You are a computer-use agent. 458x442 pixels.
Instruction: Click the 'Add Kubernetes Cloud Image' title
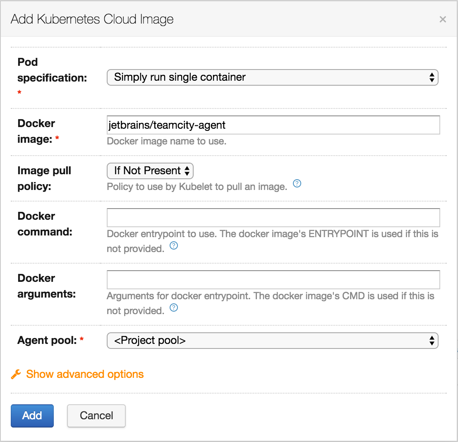[92, 19]
